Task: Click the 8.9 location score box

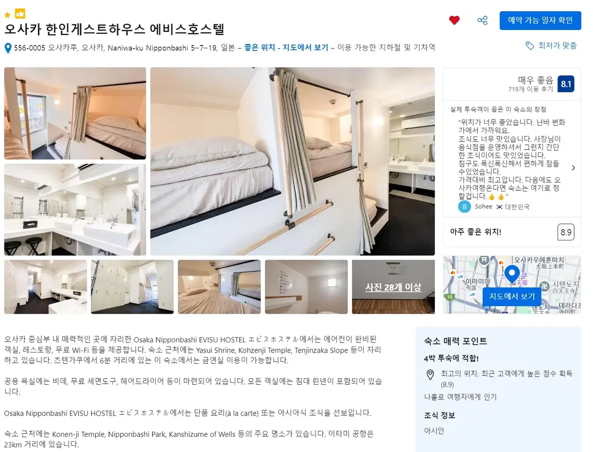Action: 566,232
